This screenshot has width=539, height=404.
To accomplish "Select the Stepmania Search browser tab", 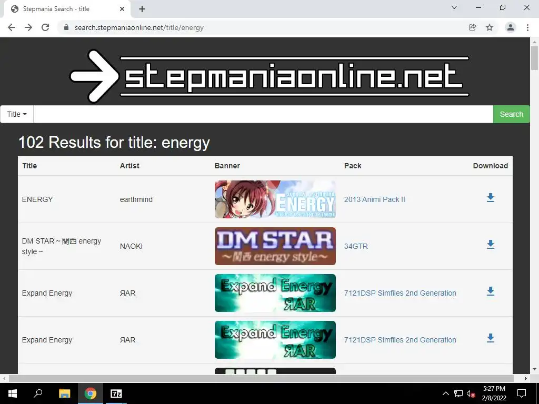I will (x=67, y=9).
